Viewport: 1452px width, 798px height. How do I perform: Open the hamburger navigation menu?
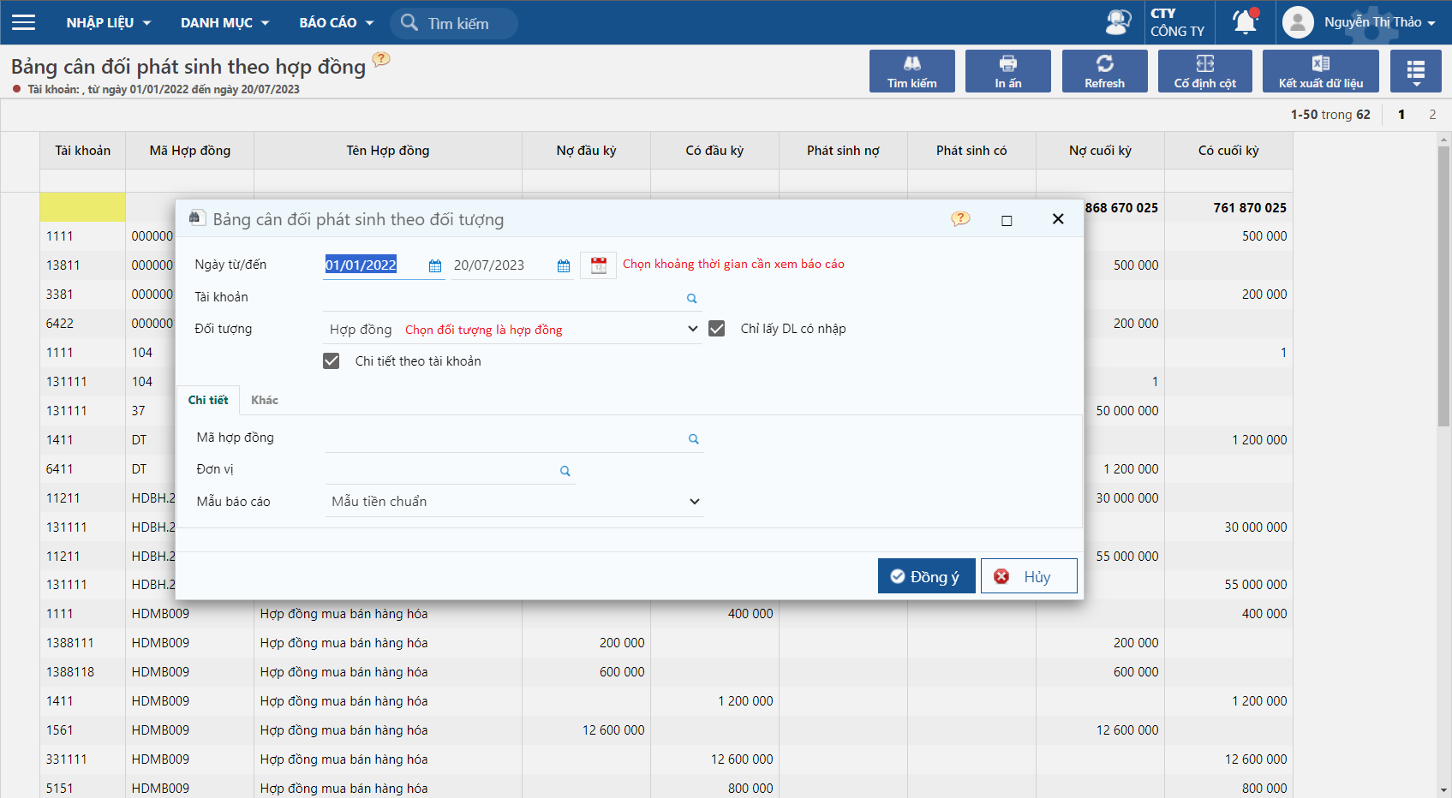pos(24,22)
